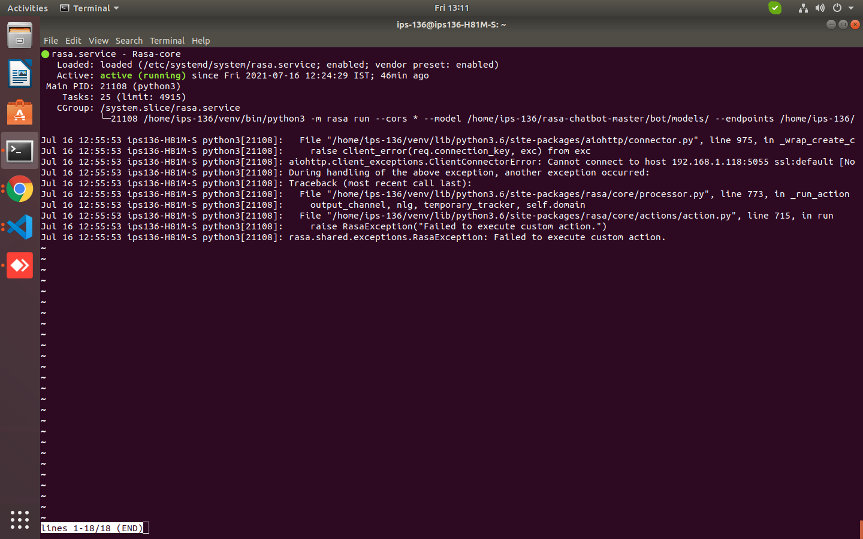Minimize the terminal window
The image size is (863, 539).
[x=831, y=25]
